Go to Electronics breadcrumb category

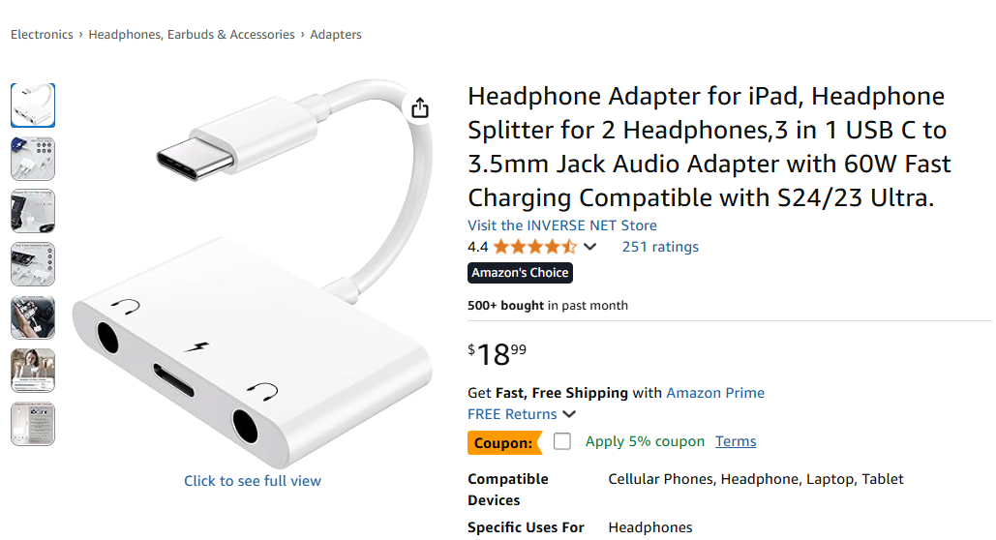click(42, 35)
